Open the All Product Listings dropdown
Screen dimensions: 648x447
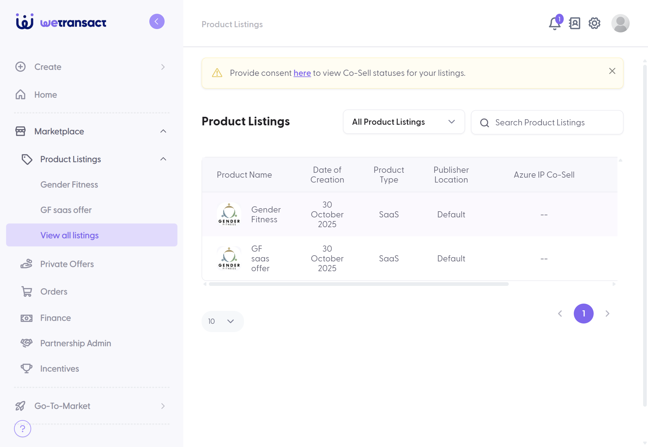pos(404,122)
